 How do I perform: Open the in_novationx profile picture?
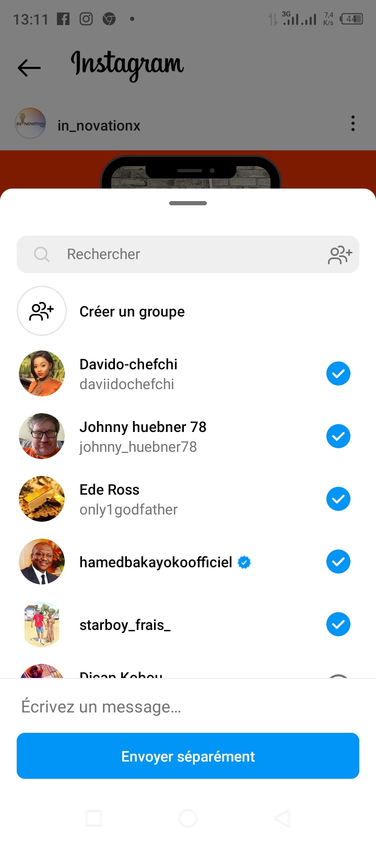tap(30, 124)
